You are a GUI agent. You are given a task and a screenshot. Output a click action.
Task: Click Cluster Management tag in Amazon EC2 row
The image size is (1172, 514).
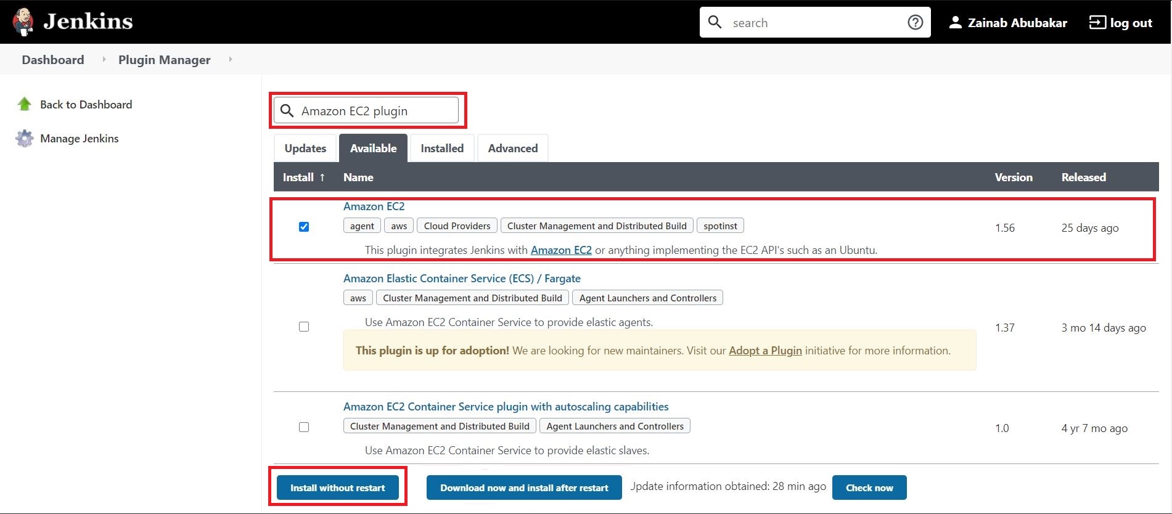click(597, 226)
